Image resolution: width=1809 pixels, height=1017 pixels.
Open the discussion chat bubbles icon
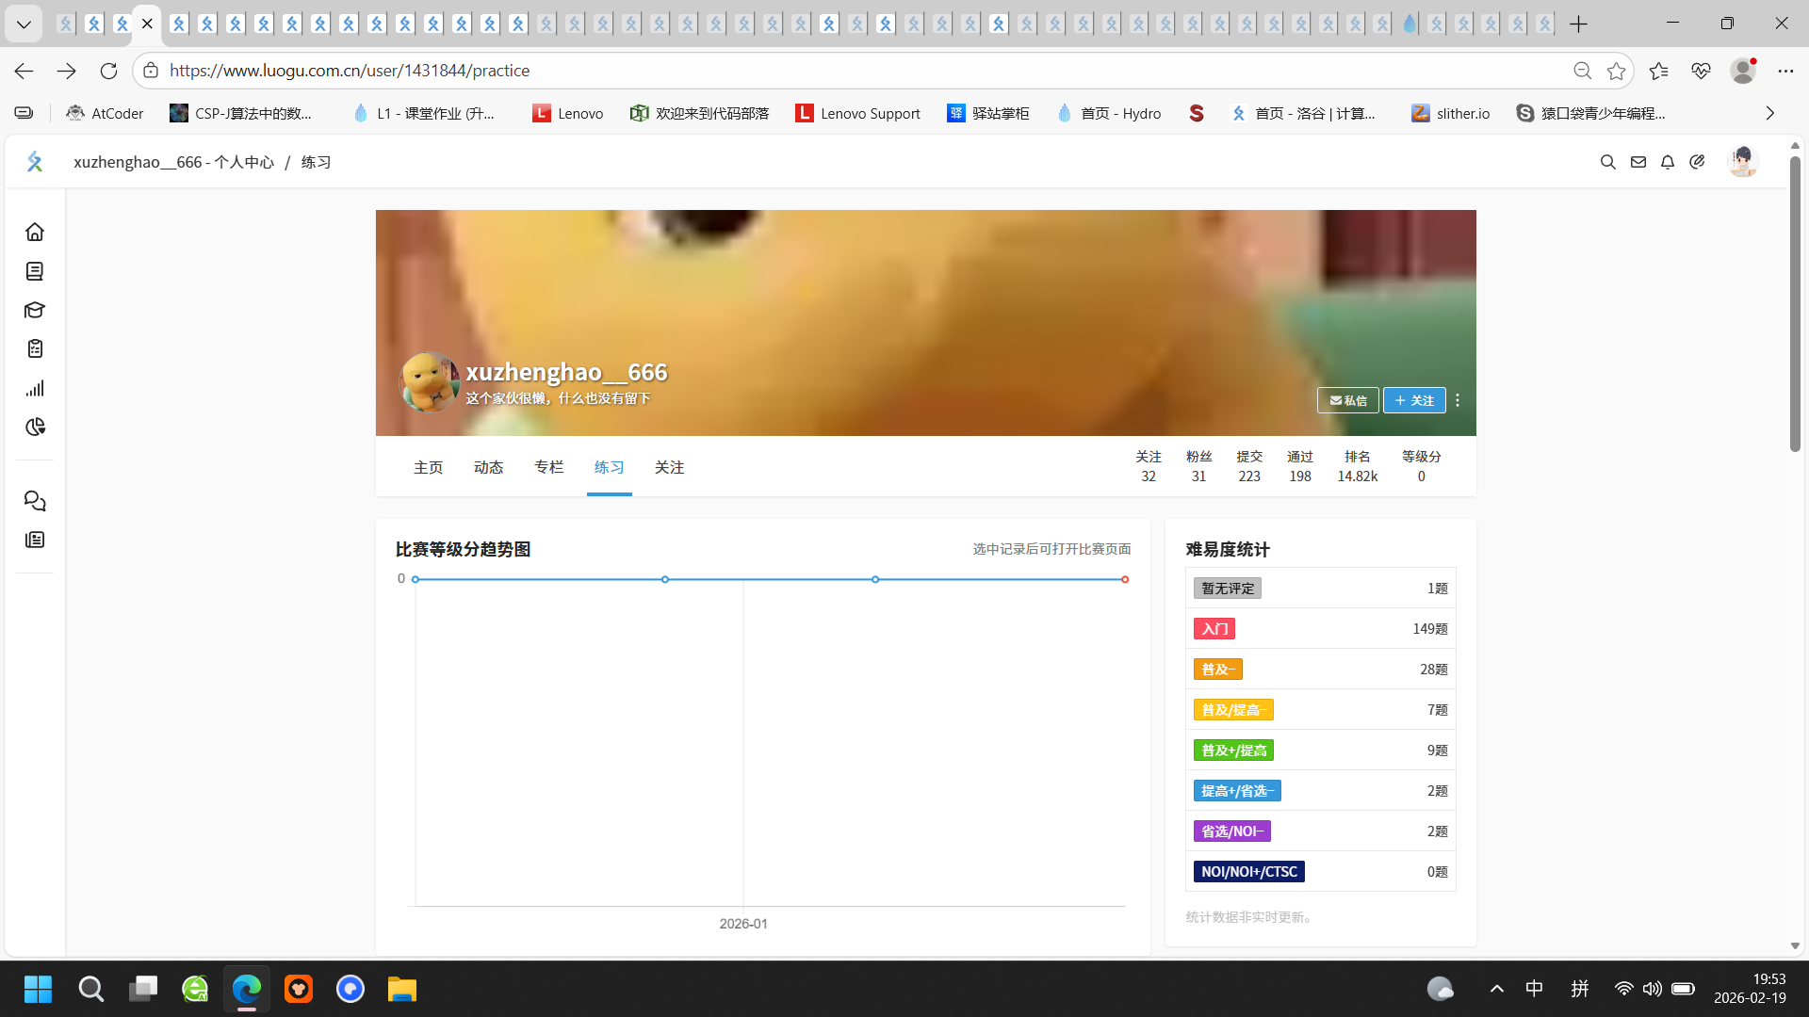(35, 501)
